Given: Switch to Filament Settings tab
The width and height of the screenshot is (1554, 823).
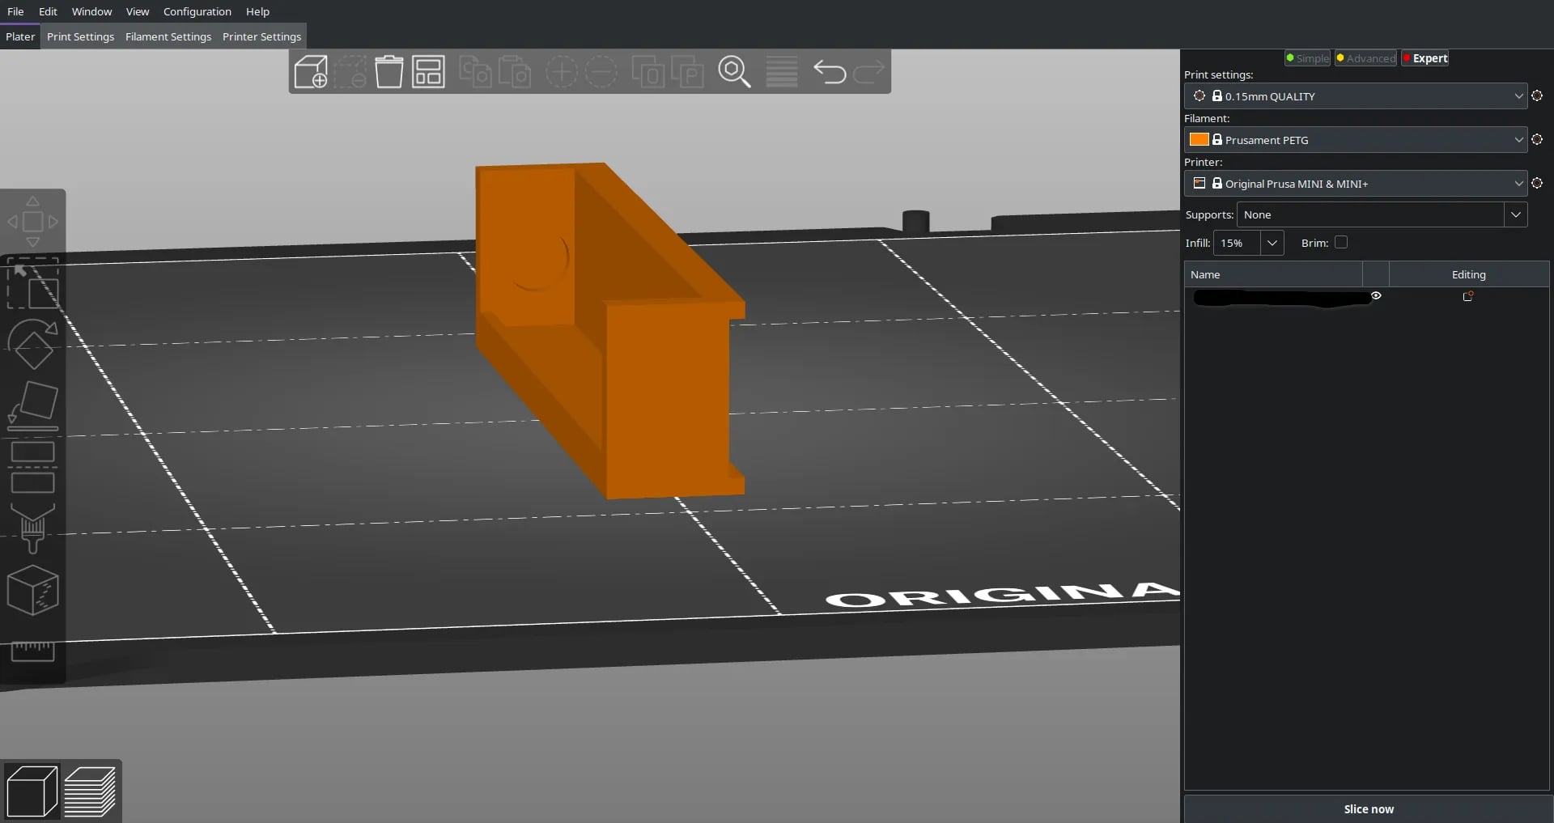Looking at the screenshot, I should click(x=168, y=36).
